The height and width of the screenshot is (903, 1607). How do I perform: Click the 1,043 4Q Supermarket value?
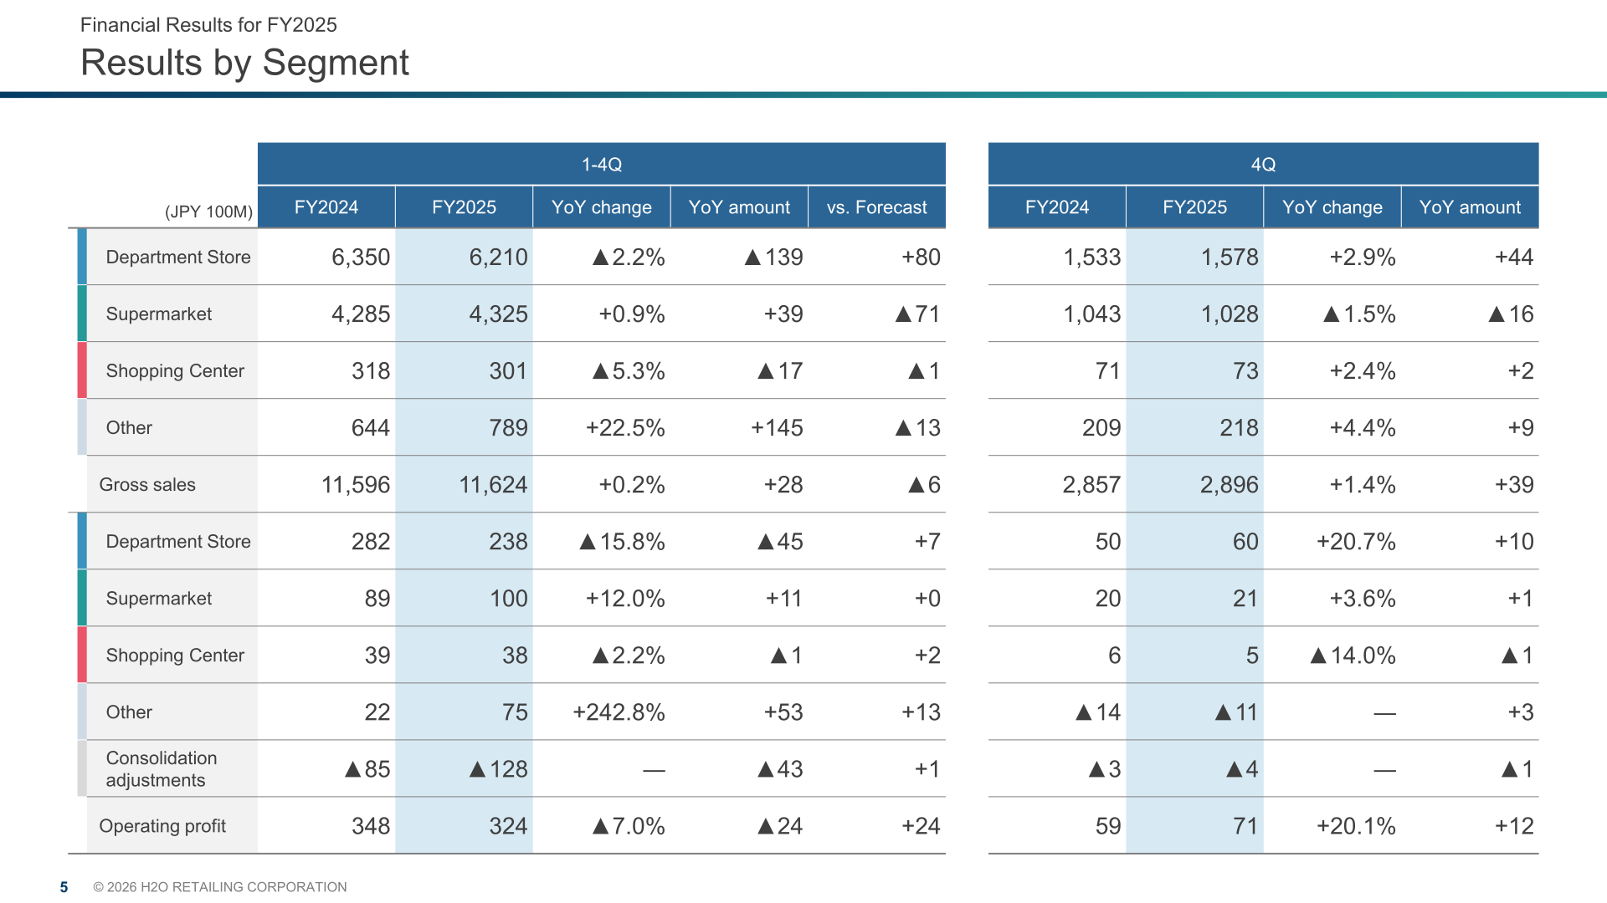coord(1092,314)
